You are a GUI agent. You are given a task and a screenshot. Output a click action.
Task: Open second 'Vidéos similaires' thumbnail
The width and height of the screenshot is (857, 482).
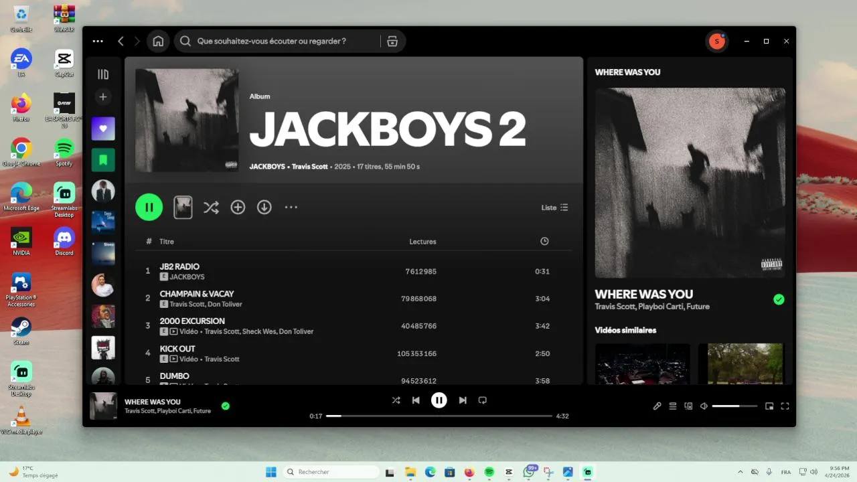742,364
